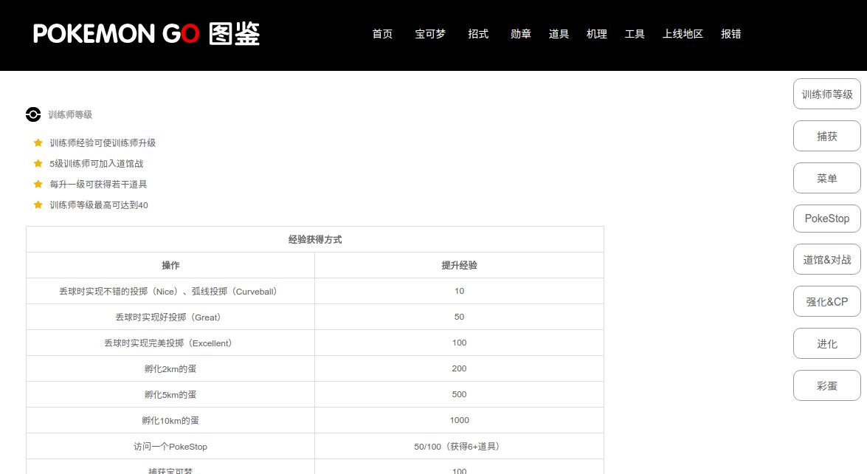Select the 机理 navigation item

pyautogui.click(x=597, y=34)
